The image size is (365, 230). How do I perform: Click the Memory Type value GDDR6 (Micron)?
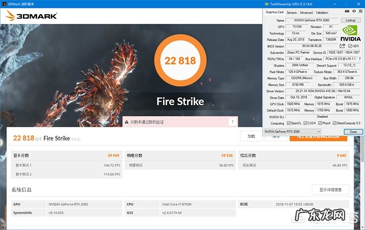coord(302,78)
